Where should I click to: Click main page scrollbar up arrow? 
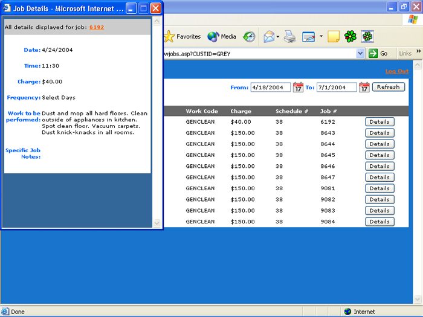click(x=418, y=65)
